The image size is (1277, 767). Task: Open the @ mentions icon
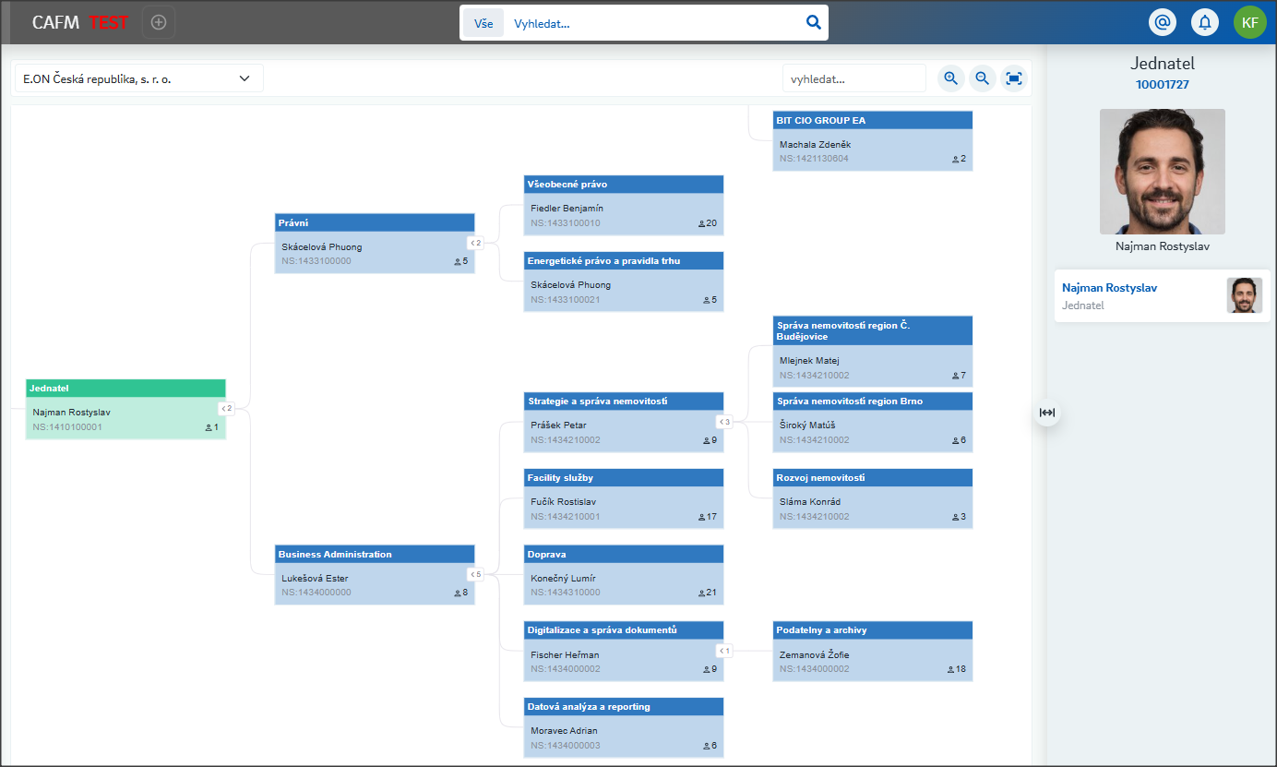pos(1163,22)
